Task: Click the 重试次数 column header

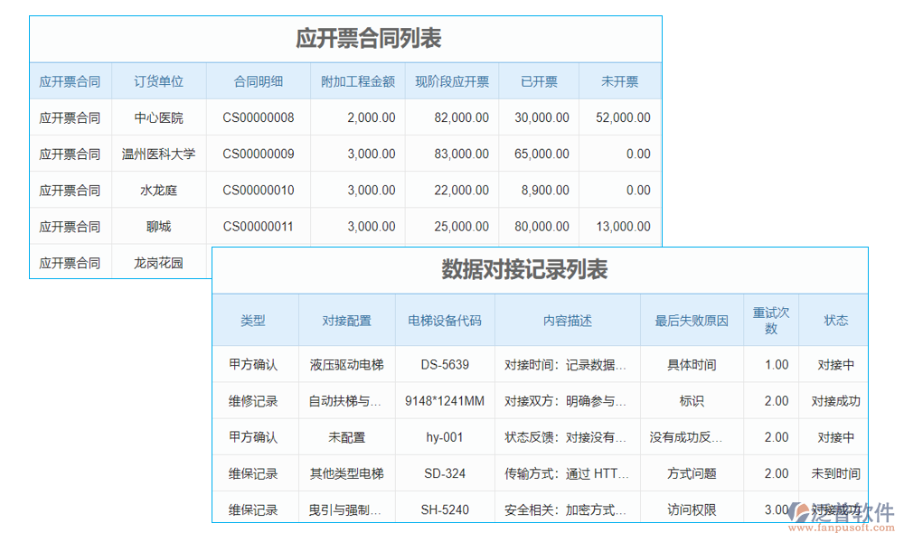Action: pos(772,319)
